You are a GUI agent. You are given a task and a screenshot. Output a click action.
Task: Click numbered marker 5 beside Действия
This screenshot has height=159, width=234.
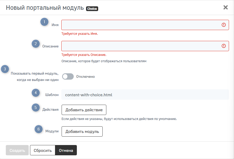(x=36, y=108)
